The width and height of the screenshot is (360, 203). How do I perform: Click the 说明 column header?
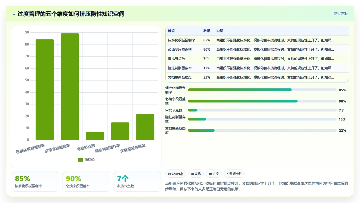[220, 31]
